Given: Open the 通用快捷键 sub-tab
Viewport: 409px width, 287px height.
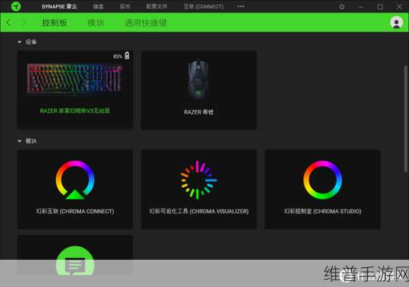Looking at the screenshot, I should tap(146, 22).
